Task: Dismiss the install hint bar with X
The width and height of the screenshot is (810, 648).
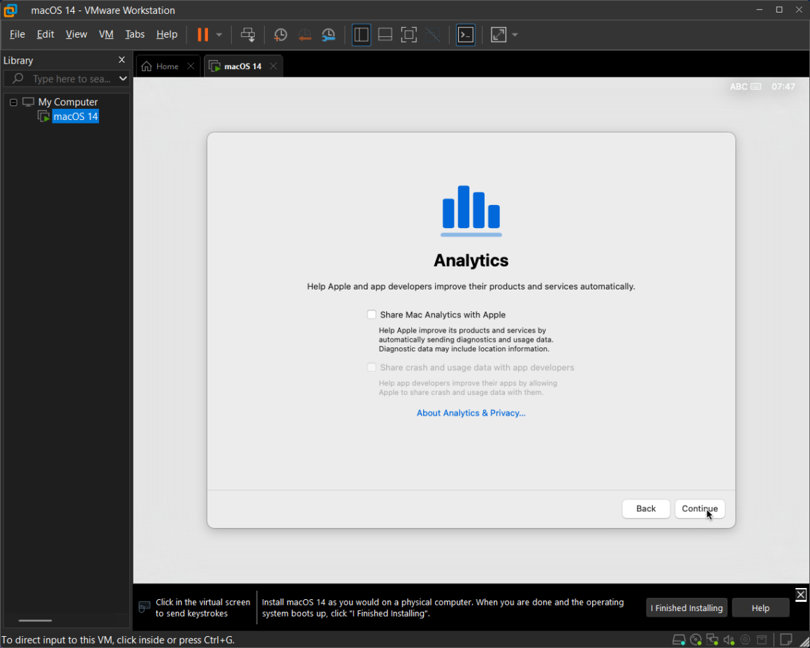Action: pos(801,594)
